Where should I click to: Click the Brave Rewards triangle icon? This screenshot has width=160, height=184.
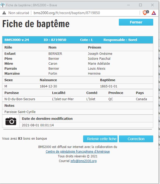[154, 13]
